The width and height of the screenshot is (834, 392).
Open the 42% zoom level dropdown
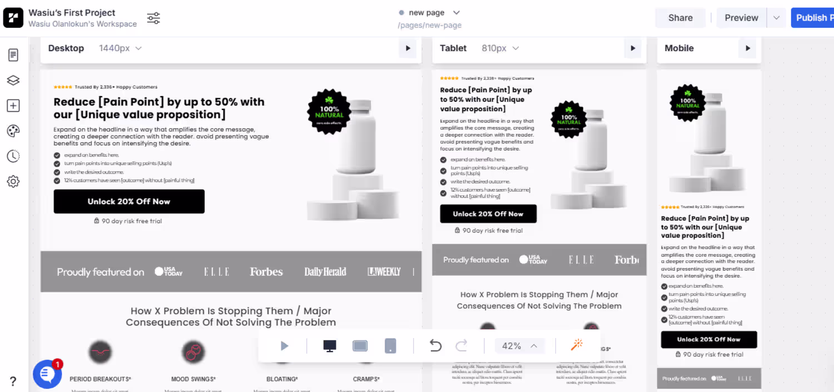[x=519, y=346]
